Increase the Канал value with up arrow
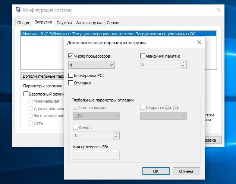Screen dimensions: 236x184 click(116, 134)
